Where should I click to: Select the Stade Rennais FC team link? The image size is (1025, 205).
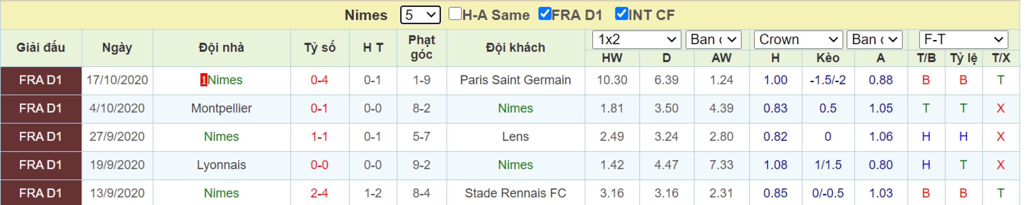pos(515,193)
